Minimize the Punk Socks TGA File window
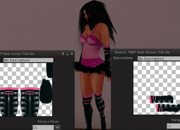Viewport: 180px width, 130px height. 67,54
